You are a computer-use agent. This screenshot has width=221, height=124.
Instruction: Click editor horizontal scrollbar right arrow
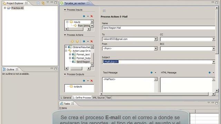[213, 94]
